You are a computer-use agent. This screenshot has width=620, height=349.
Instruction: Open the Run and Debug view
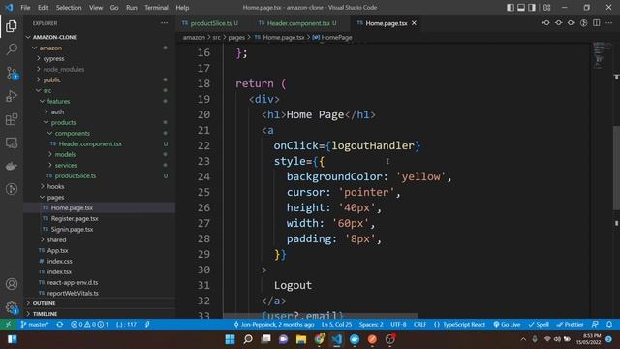click(12, 96)
